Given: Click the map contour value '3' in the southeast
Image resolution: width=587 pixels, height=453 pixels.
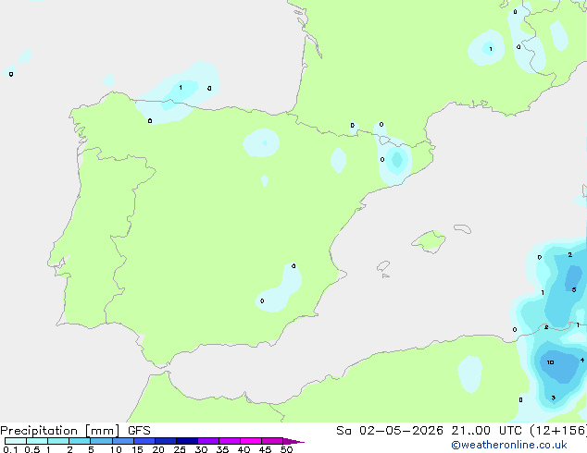Looking at the screenshot, I should point(554,398).
